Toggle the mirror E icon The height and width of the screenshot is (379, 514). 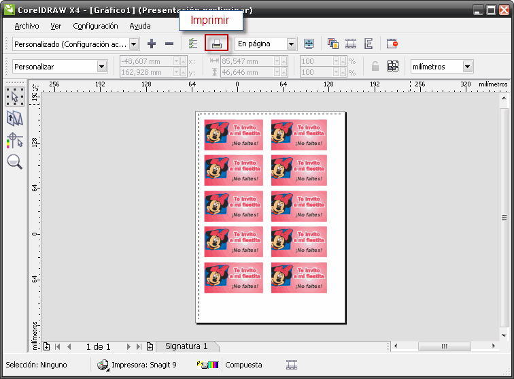369,44
